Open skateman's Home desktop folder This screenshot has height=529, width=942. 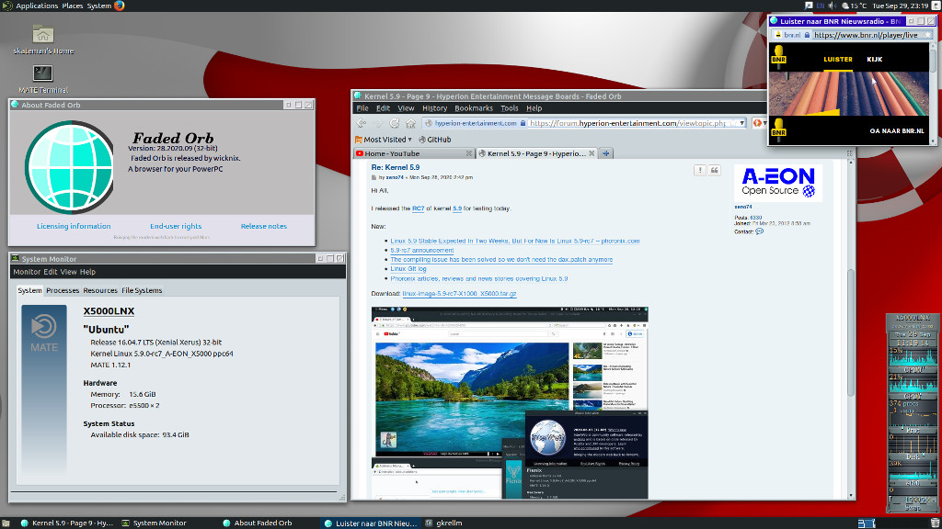click(x=43, y=40)
